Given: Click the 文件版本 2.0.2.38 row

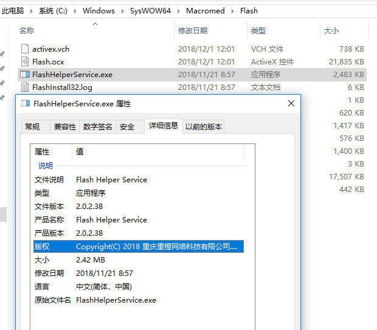Looking at the screenshot, I should [139, 206].
